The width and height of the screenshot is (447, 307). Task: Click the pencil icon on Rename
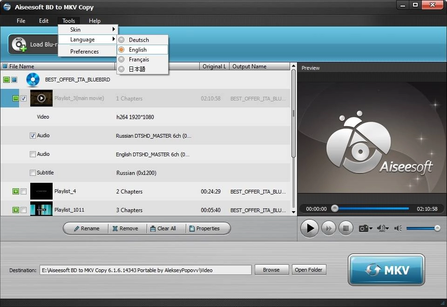[x=76, y=229]
